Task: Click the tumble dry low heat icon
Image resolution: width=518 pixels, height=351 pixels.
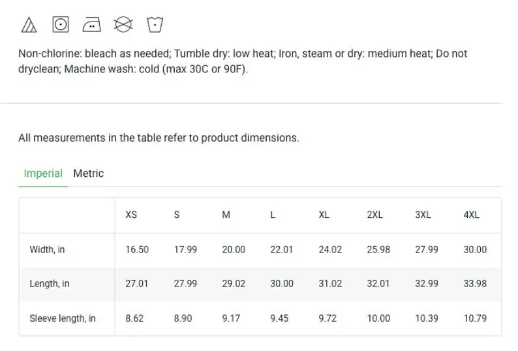Action: pos(61,25)
